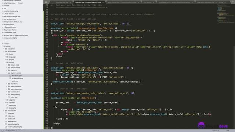Open the 'untitled' open file entry

pyautogui.click(x=6, y=6)
